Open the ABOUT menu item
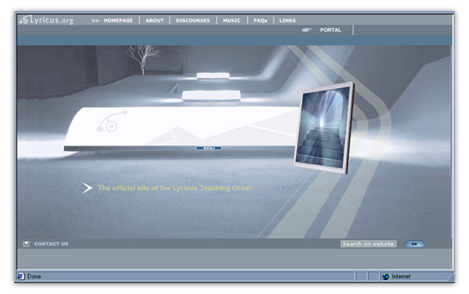The image size is (469, 294). pyautogui.click(x=155, y=20)
